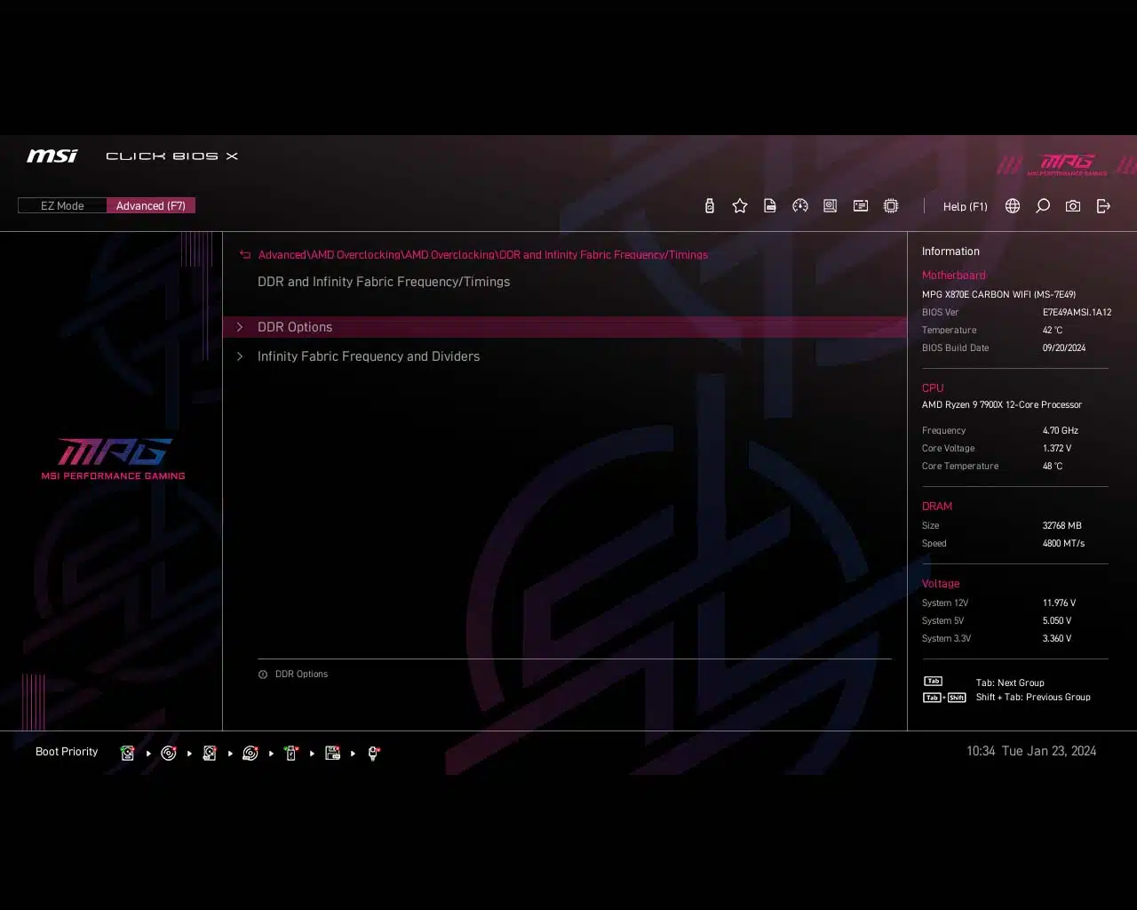
Task: Click the MPG X870E CARBON WIFI model text
Action: pyautogui.click(x=998, y=294)
